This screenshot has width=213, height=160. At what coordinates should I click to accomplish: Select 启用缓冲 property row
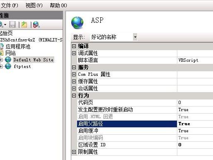click(x=127, y=131)
